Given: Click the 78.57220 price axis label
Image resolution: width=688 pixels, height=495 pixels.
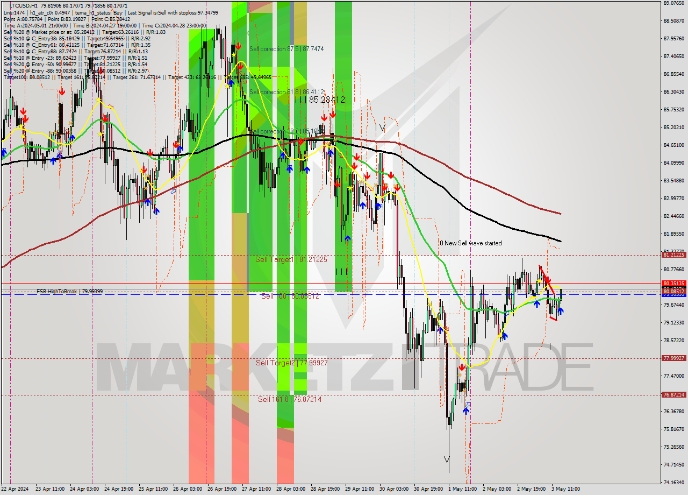Looking at the screenshot, I should (673, 341).
